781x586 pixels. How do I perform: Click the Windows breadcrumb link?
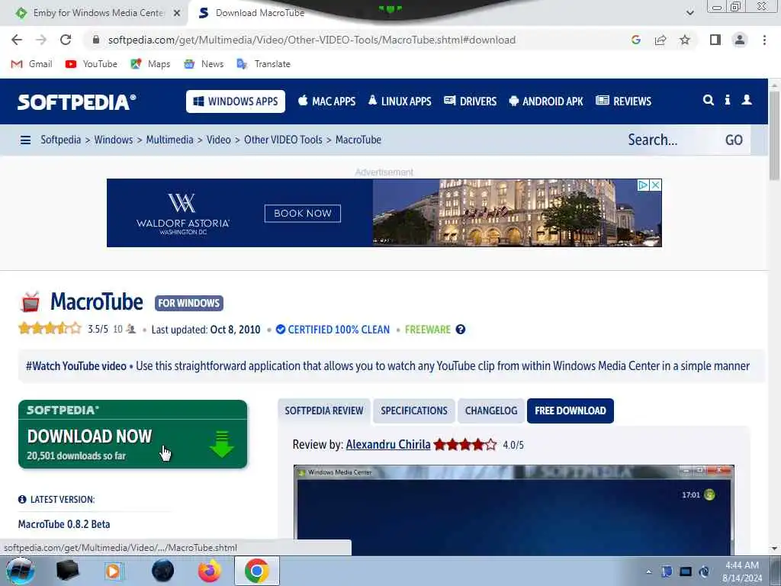tap(114, 140)
